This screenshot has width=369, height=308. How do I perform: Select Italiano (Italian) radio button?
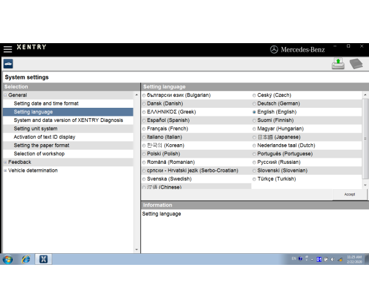click(144, 137)
